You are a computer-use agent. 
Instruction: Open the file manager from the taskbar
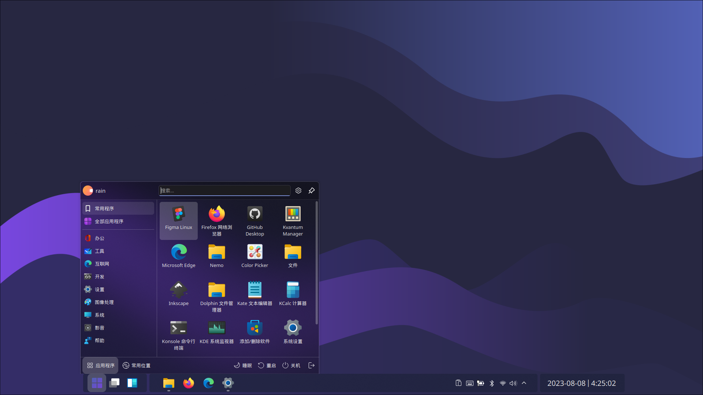click(x=169, y=383)
